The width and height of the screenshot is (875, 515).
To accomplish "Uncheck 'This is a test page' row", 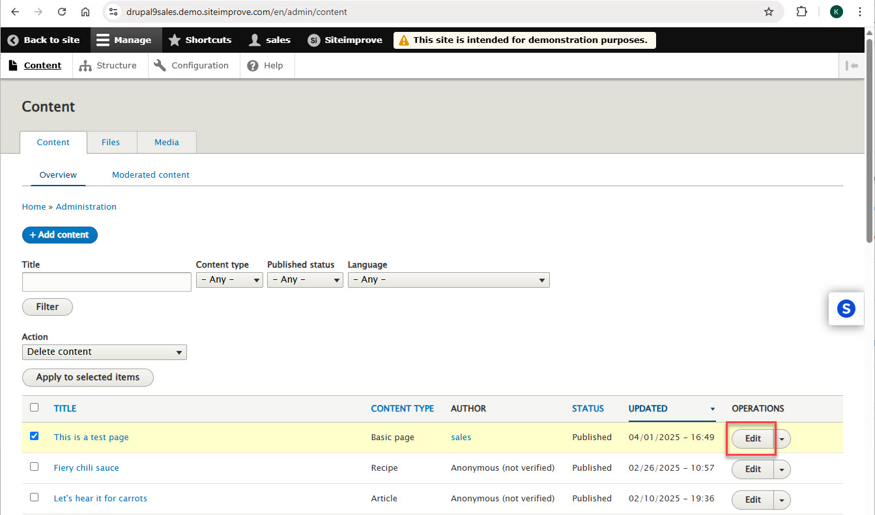I will 35,436.
